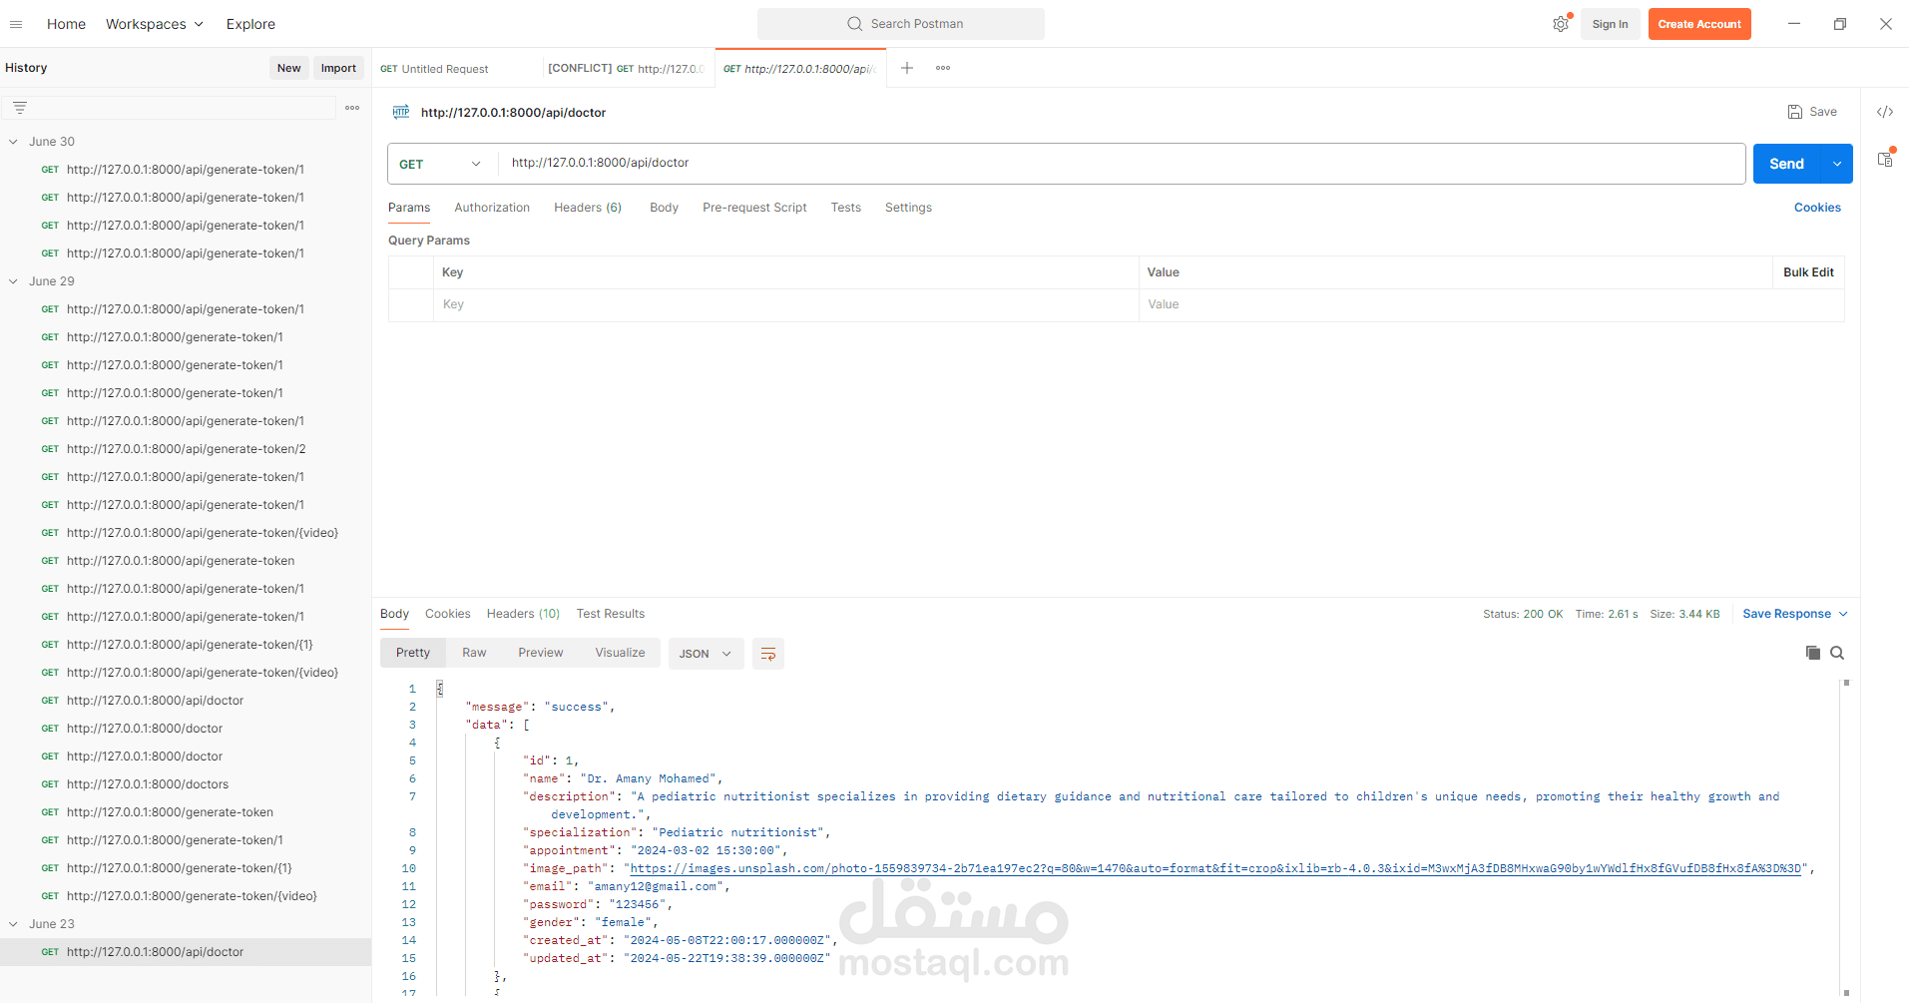Screen dimensions: 1909x1003
Task: Open tab bar more options dots
Action: pyautogui.click(x=943, y=68)
